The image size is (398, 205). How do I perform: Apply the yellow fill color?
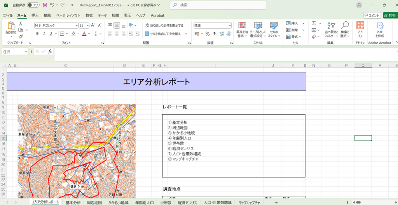coord(73,34)
